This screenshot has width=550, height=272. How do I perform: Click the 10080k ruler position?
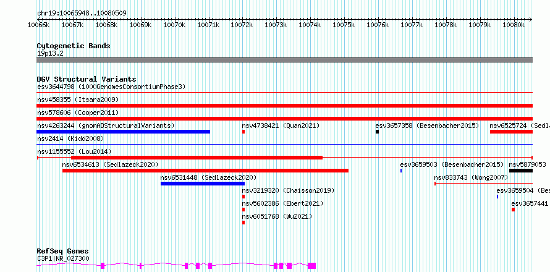coord(514,25)
